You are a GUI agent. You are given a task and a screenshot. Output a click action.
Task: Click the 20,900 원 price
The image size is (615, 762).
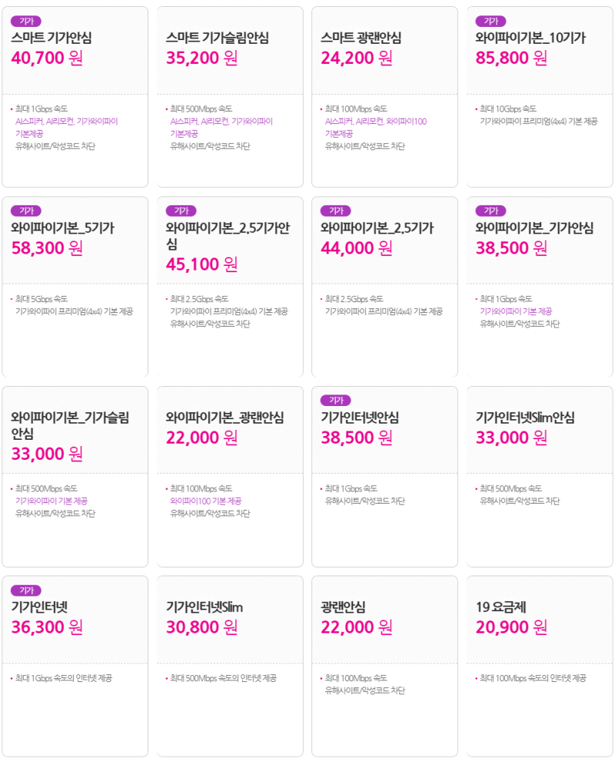(x=511, y=627)
